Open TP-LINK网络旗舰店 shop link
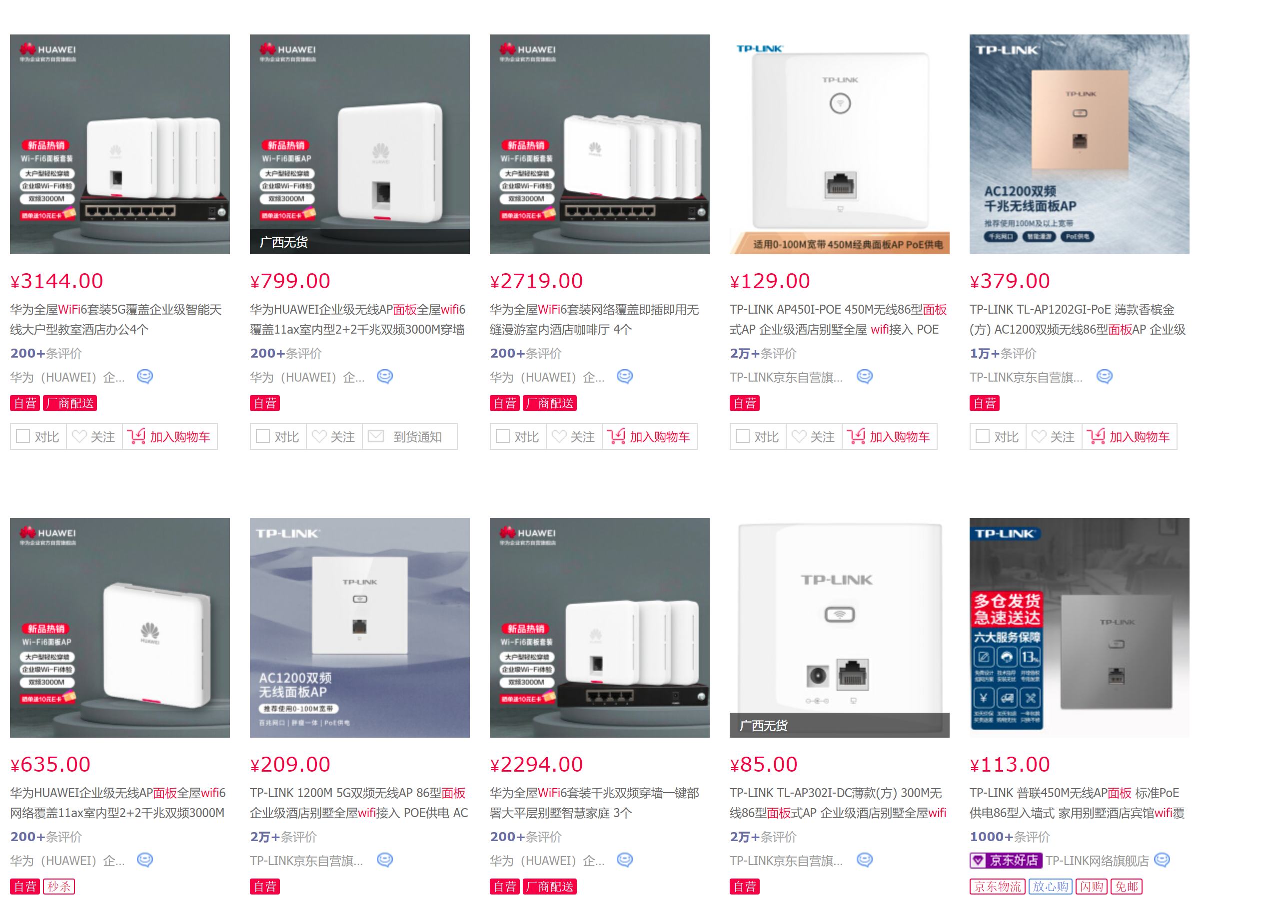Screen dimensions: 1278x905 coord(1097,861)
